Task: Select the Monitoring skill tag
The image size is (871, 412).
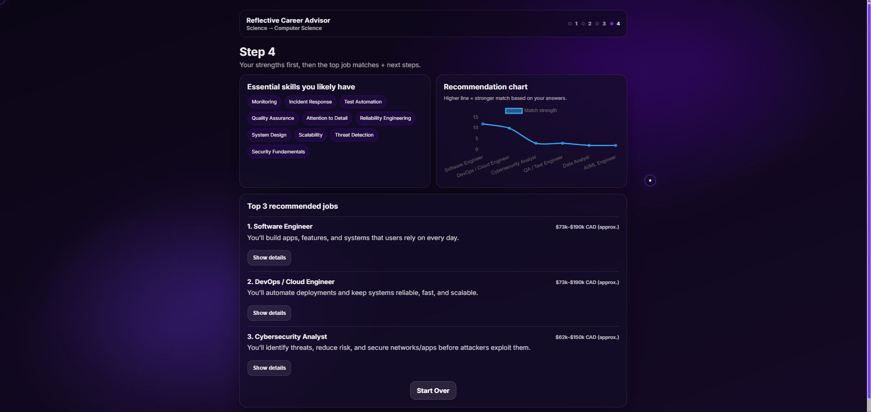Action: [264, 102]
